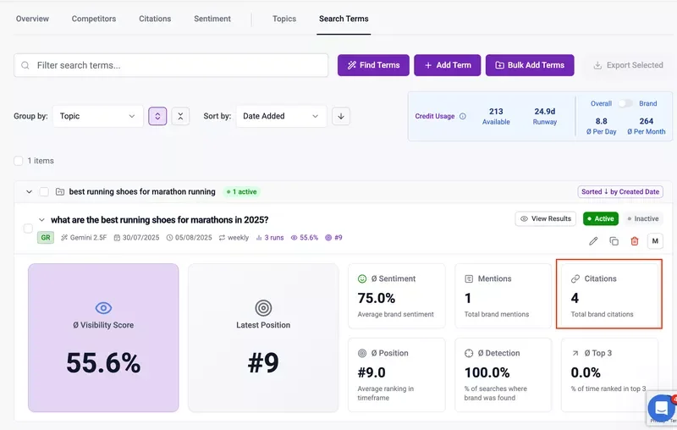This screenshot has width=677, height=430.
Task: Open the Group by Topic dropdown
Action: (97, 116)
